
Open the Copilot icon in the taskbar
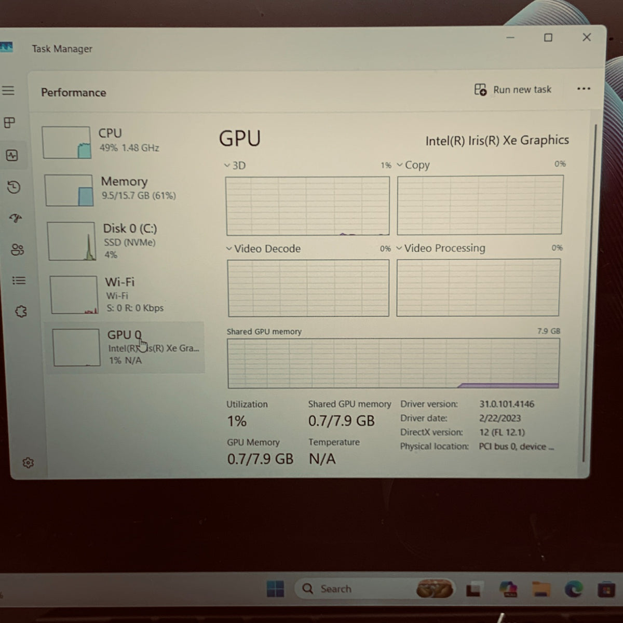[x=508, y=589]
